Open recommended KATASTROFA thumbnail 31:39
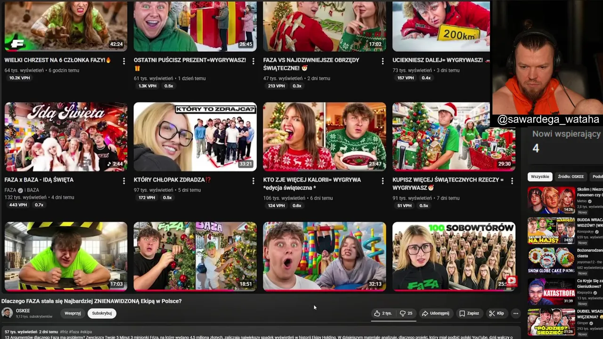Image resolution: width=603 pixels, height=339 pixels. pos(551,291)
